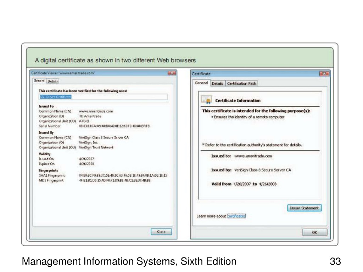Open the Details tab in the Certificate dialog

click(217, 84)
